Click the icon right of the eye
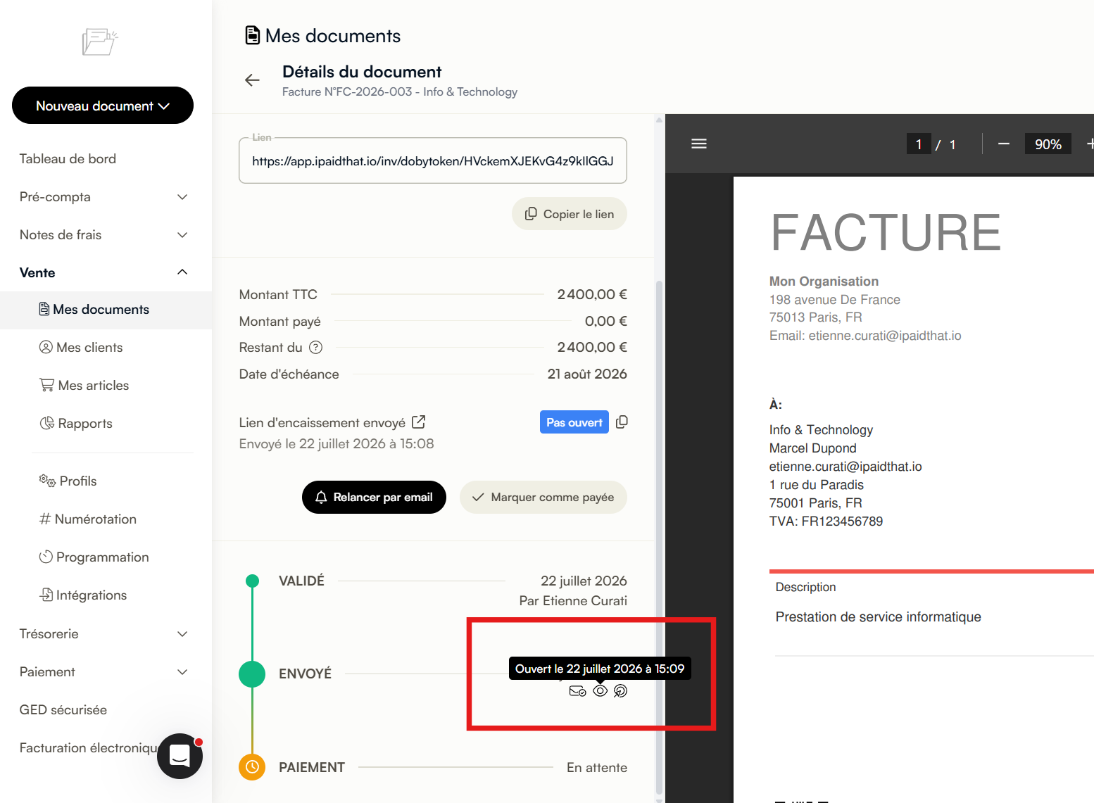1094x803 pixels. [x=620, y=691]
